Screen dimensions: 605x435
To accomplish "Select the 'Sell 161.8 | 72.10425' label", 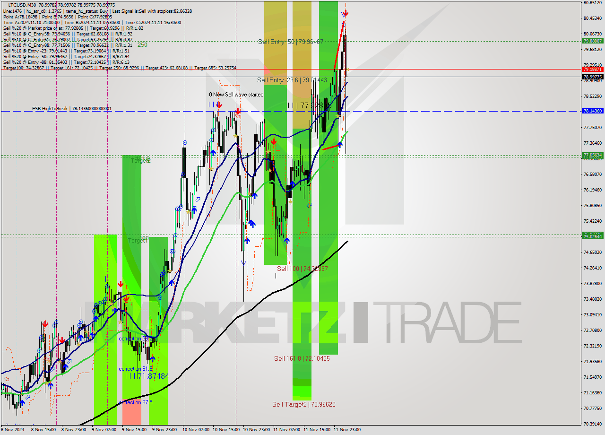I will (x=302, y=358).
